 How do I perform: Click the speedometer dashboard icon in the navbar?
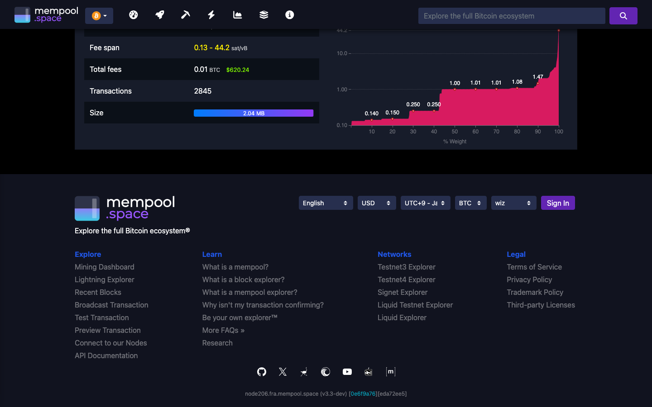pos(134,14)
